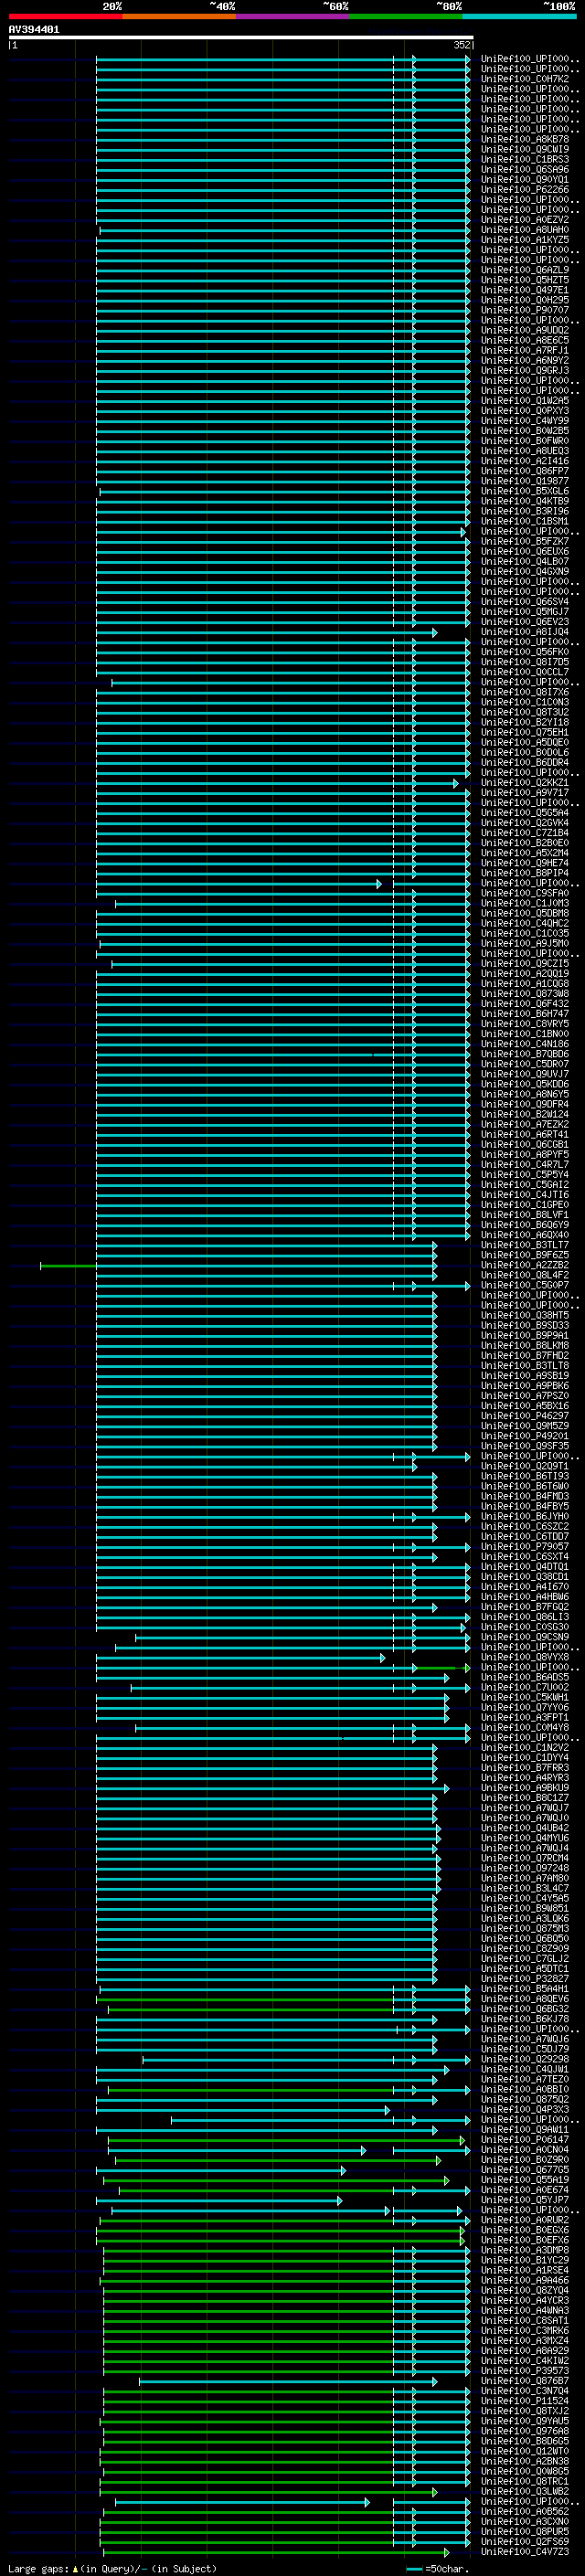Screen dimensions: 585x2576
Task: Click on UniRef100_B5FZK7
Action: [525, 541]
